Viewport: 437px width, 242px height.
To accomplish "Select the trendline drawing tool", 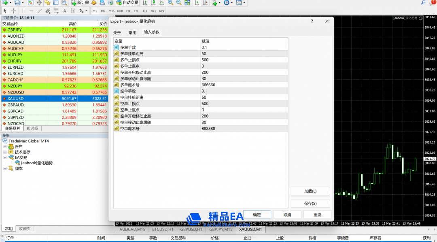I will point(40,11).
